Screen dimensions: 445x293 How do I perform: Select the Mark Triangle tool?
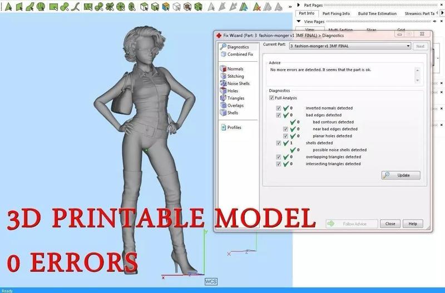pos(8,7)
